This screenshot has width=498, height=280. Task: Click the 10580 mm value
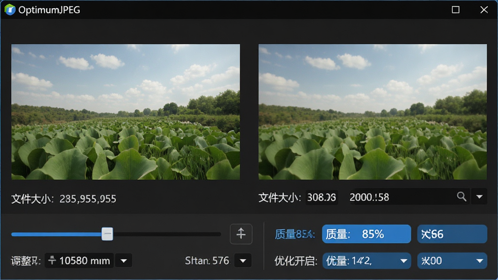(x=85, y=261)
